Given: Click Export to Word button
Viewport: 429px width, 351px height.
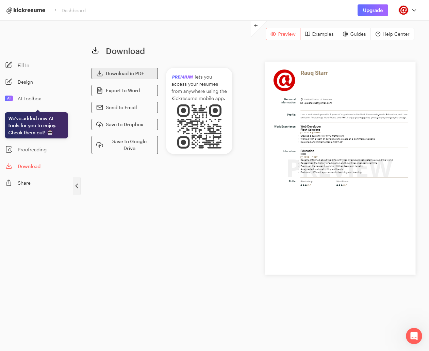Looking at the screenshot, I should pyautogui.click(x=125, y=90).
